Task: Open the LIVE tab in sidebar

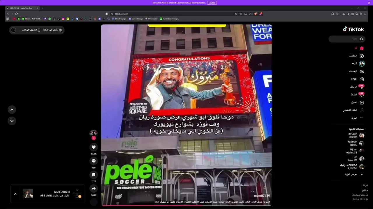Action: pyautogui.click(x=357, y=79)
